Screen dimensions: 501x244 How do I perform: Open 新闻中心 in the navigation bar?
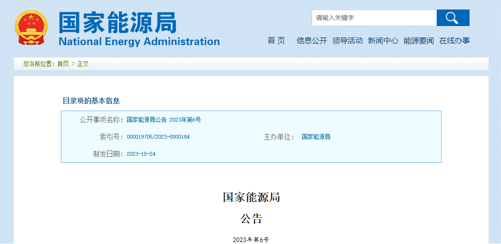[x=383, y=41]
